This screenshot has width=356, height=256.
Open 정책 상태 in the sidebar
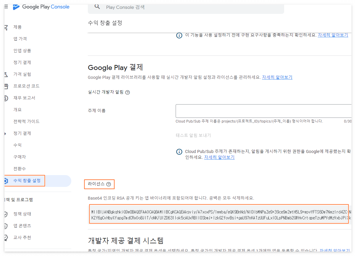tap(22, 214)
